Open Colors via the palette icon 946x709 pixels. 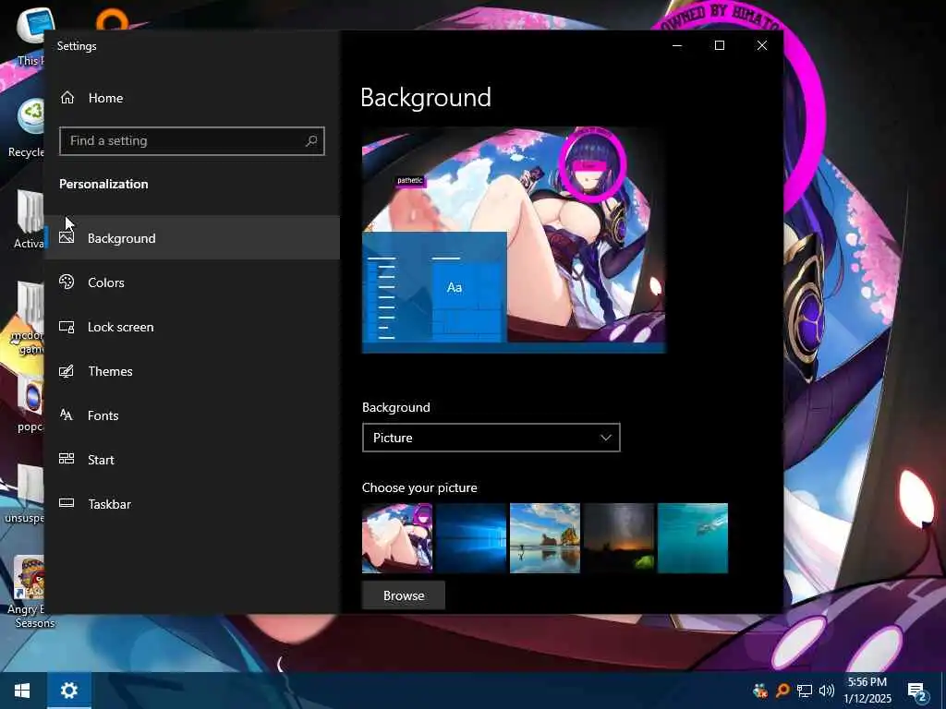click(67, 282)
